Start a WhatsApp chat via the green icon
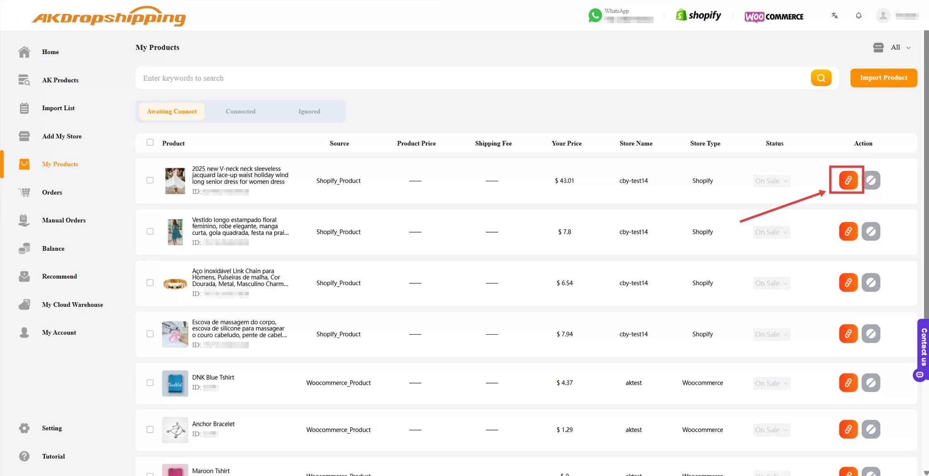 (595, 15)
